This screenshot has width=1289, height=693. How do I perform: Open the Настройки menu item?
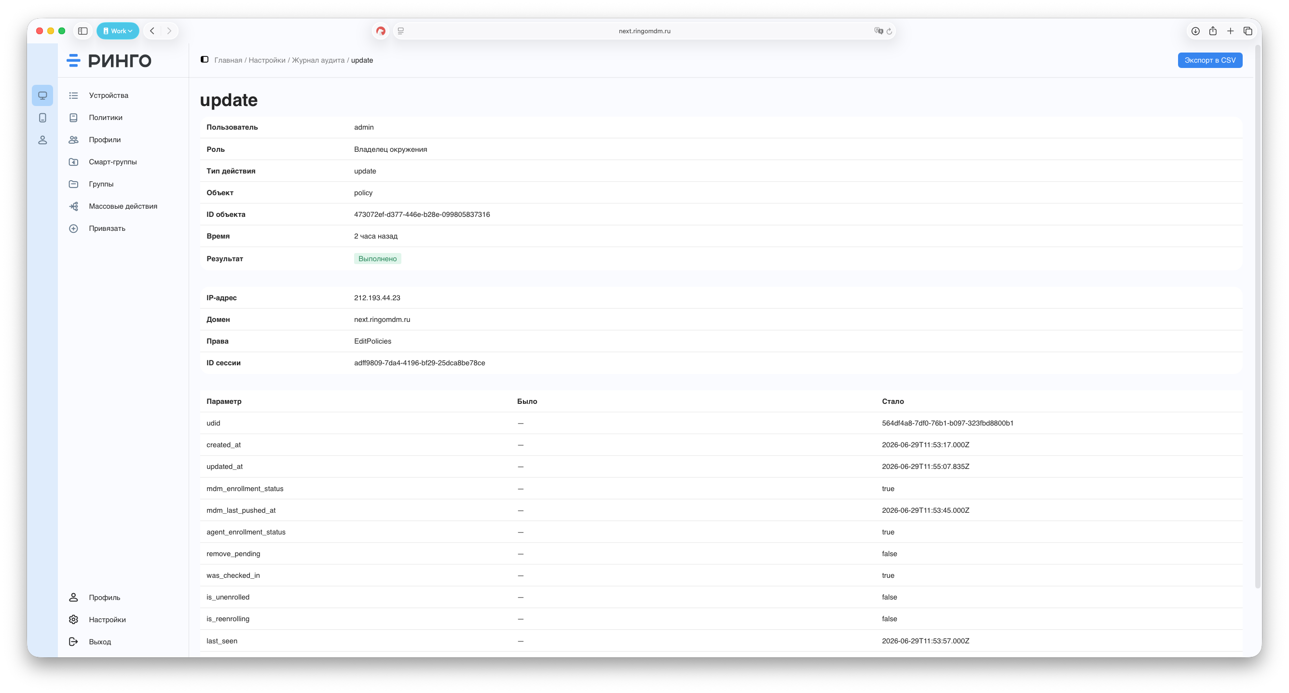pyautogui.click(x=107, y=619)
